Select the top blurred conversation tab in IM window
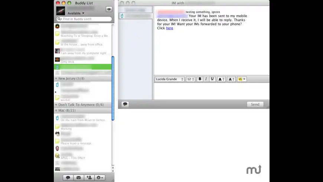Viewport: 323px width, 182px height. pyautogui.click(x=136, y=10)
